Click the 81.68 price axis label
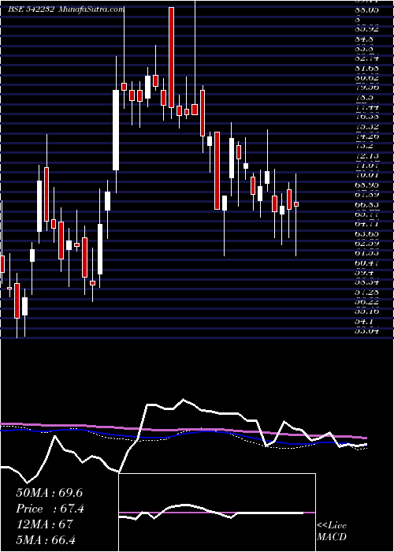Image resolution: width=394 pixels, height=552 pixels. [367, 68]
